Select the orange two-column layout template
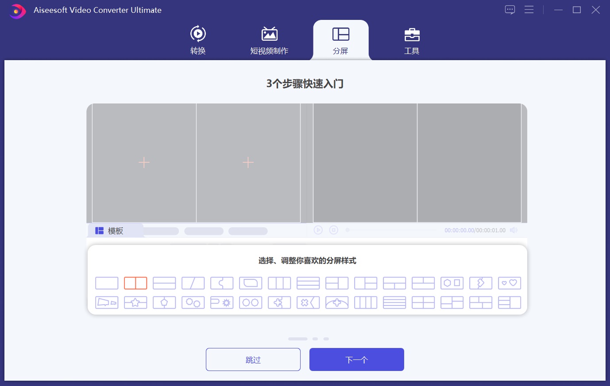Image resolution: width=610 pixels, height=386 pixels. point(135,283)
